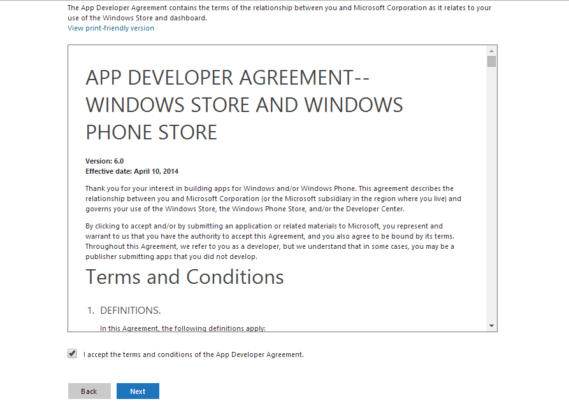Click the agreement scrollbar thumb
This screenshot has height=406, width=569.
click(491, 62)
